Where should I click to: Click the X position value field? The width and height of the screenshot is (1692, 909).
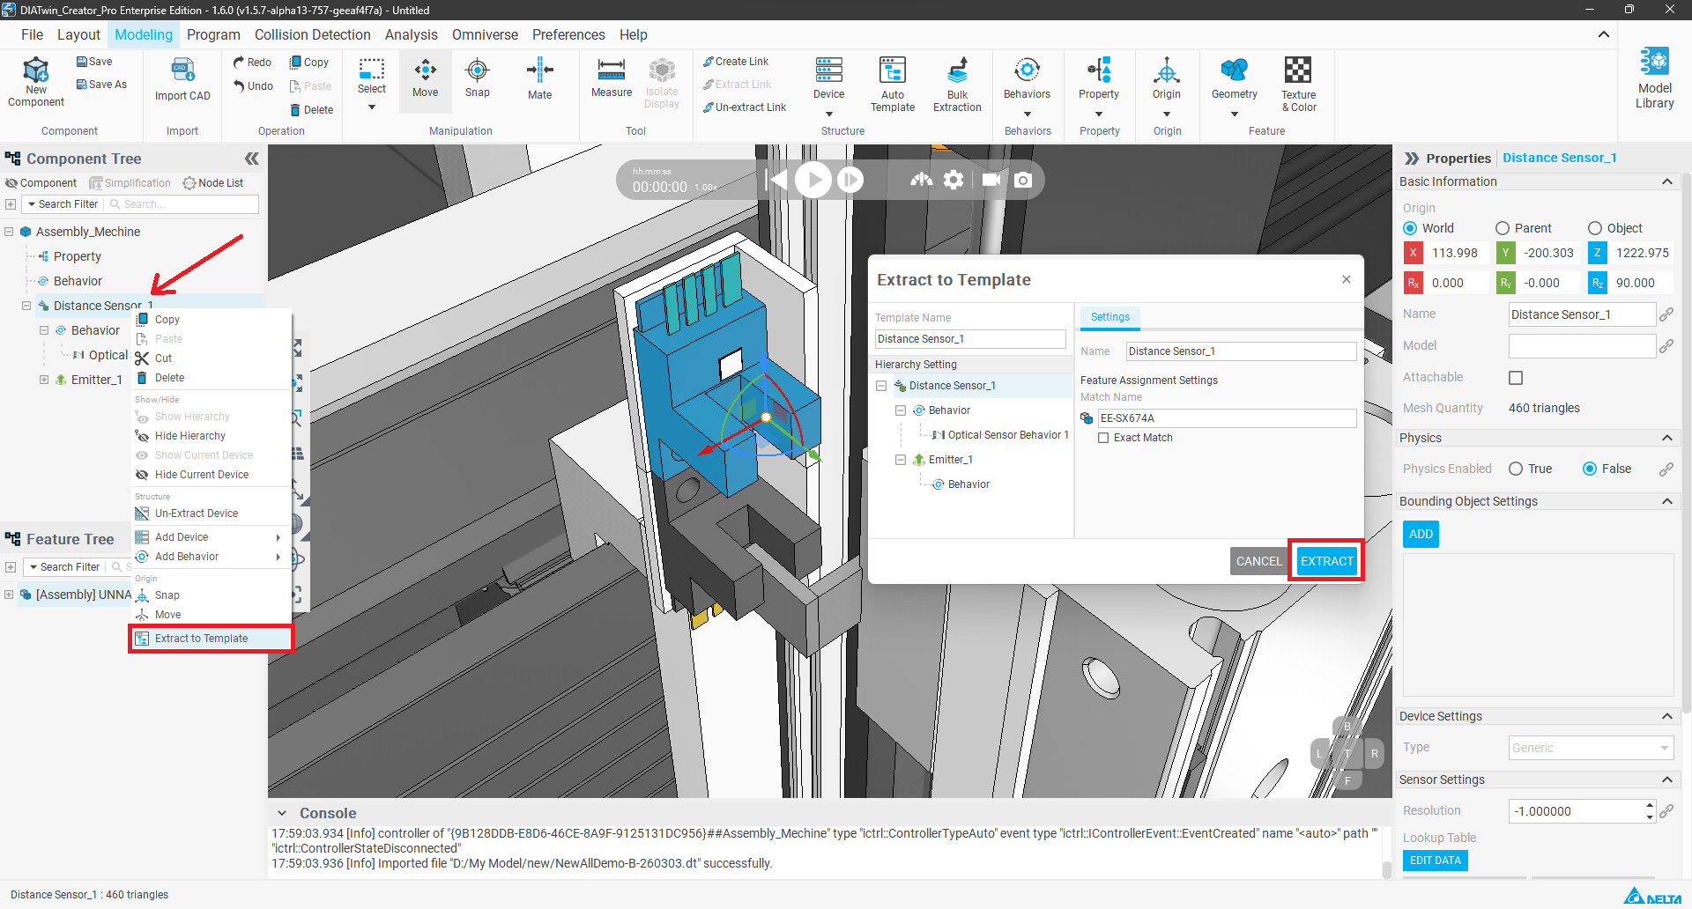[x=1455, y=253]
